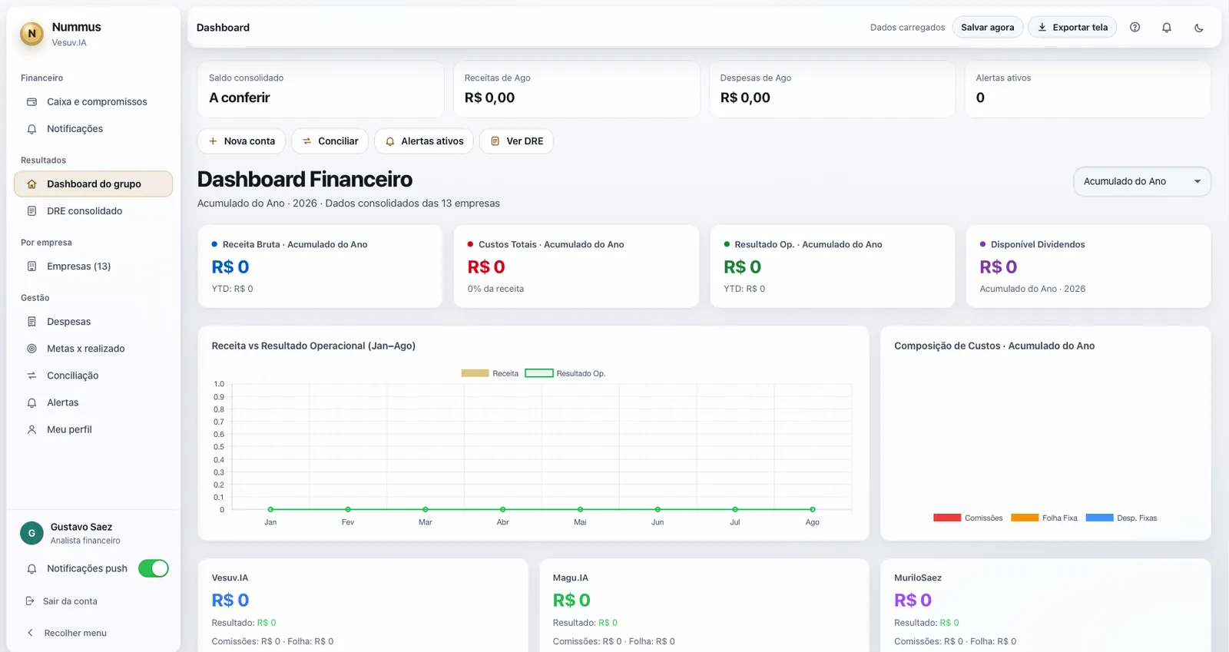Image resolution: width=1229 pixels, height=652 pixels.
Task: Toggle Comissões legend item
Action: [968, 518]
